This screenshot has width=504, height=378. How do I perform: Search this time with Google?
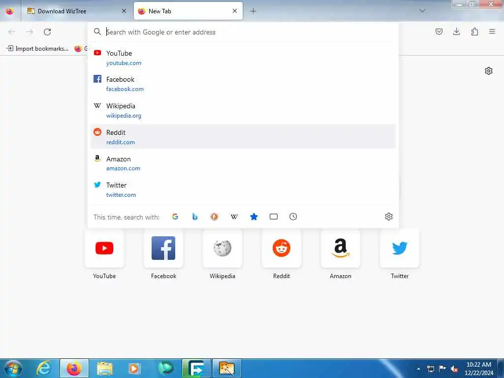pyautogui.click(x=175, y=217)
